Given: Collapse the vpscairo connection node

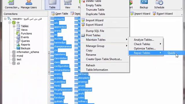Looking at the screenshot, I should pos(5,19).
